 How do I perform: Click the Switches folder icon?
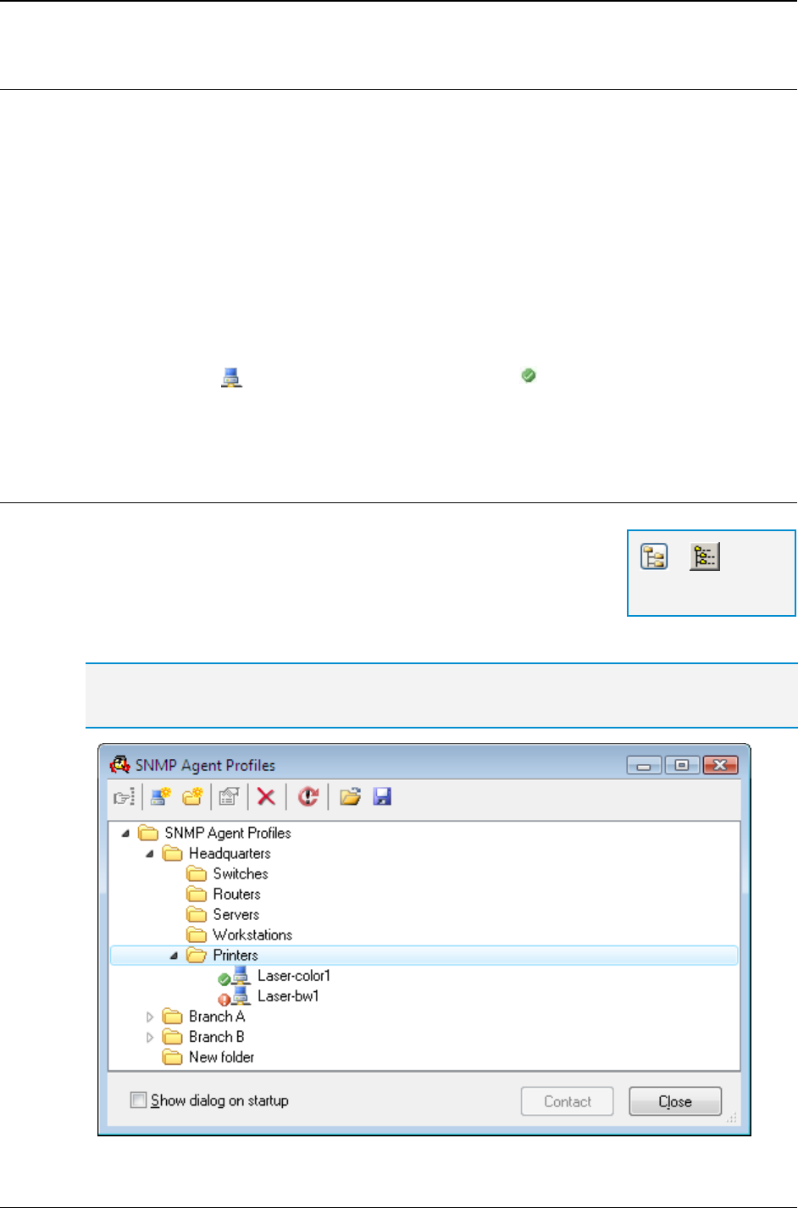point(197,873)
